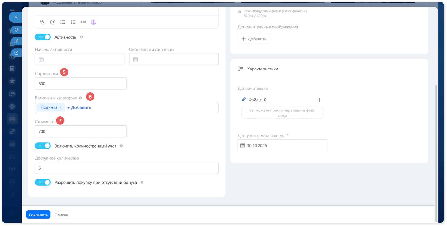Open the Начало активности date picker

[79, 59]
